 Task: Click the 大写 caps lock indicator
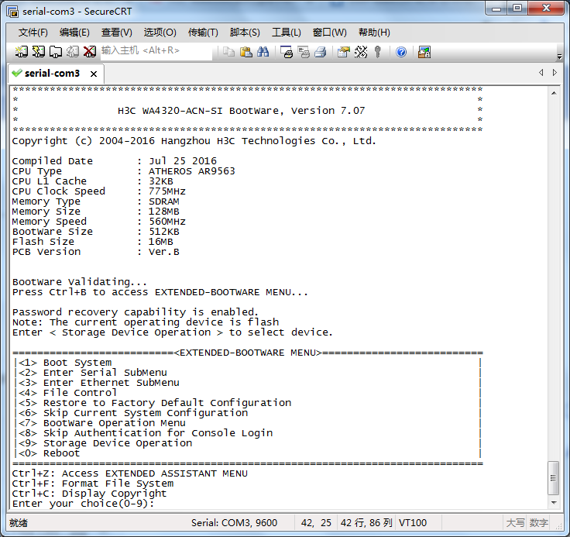tap(515, 523)
